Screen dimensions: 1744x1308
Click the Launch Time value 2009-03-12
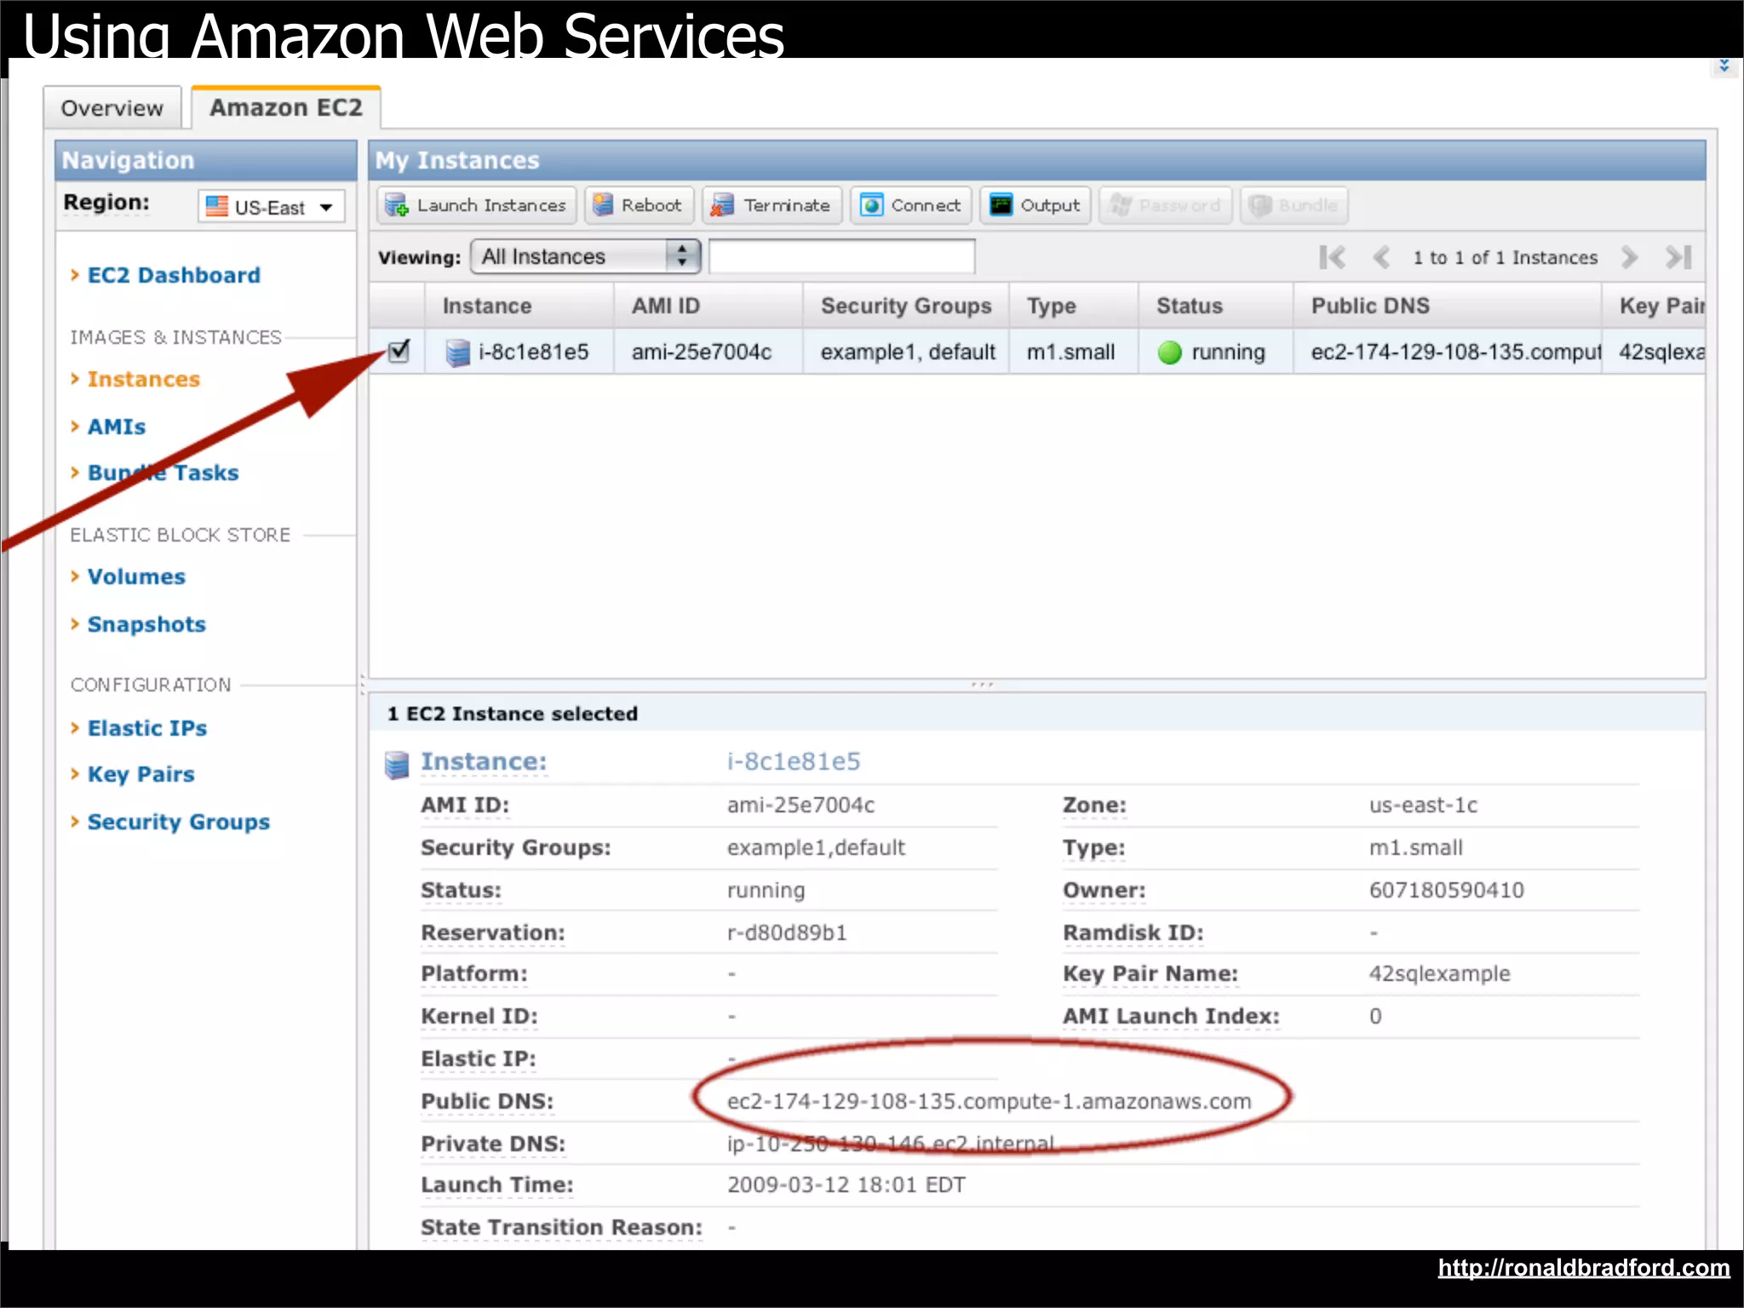tap(846, 1185)
